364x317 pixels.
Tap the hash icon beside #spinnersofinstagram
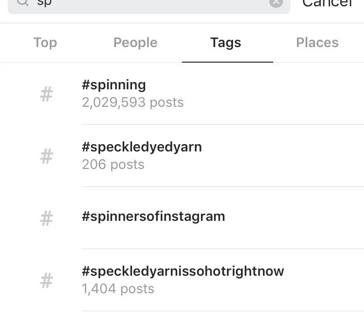click(x=47, y=218)
